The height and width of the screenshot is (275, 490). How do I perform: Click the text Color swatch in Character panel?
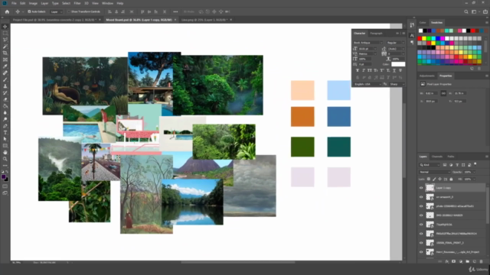click(x=398, y=64)
